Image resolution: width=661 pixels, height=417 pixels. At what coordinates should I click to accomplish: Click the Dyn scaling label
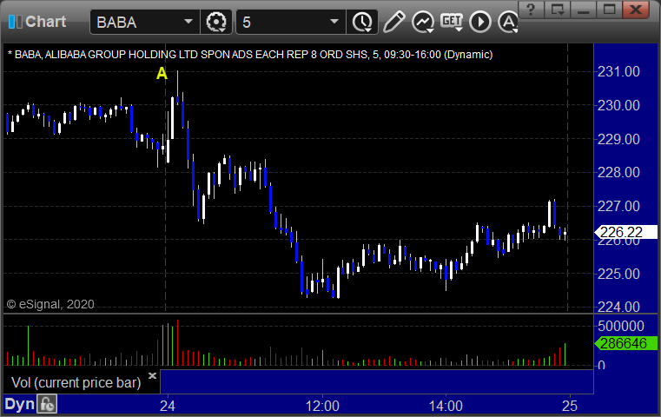(19, 404)
